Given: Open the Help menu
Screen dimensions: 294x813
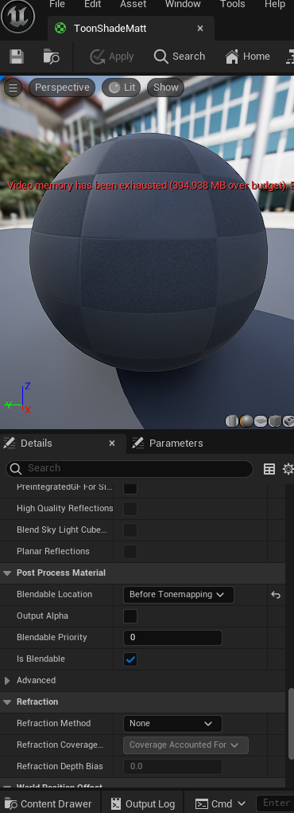Looking at the screenshot, I should click(275, 5).
